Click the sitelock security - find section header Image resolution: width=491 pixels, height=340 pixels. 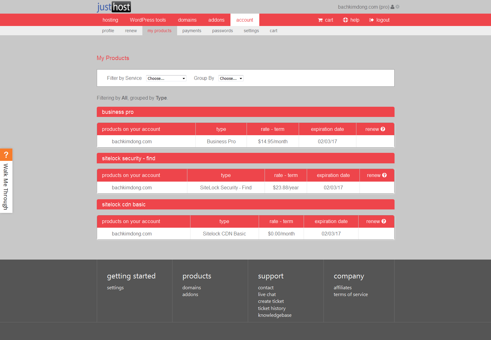pyautogui.click(x=246, y=158)
